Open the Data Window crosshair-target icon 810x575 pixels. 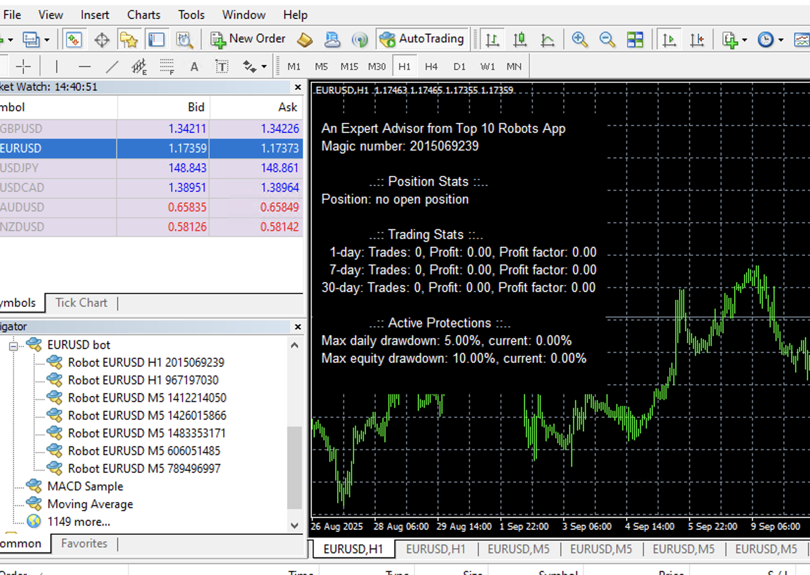[102, 39]
